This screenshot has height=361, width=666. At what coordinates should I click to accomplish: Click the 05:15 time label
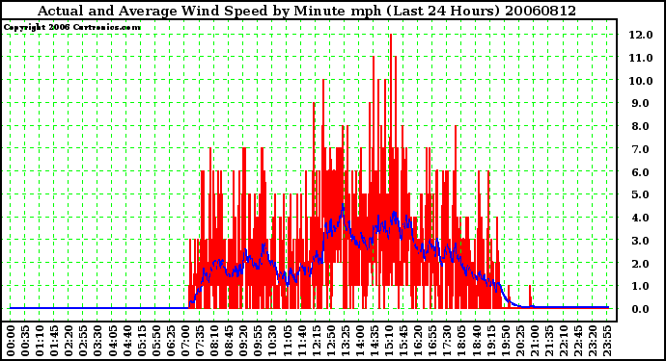(142, 342)
